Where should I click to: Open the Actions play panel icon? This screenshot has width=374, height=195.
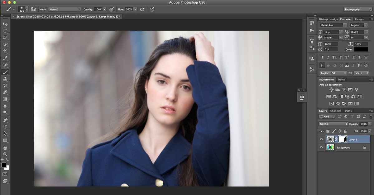coord(312,30)
